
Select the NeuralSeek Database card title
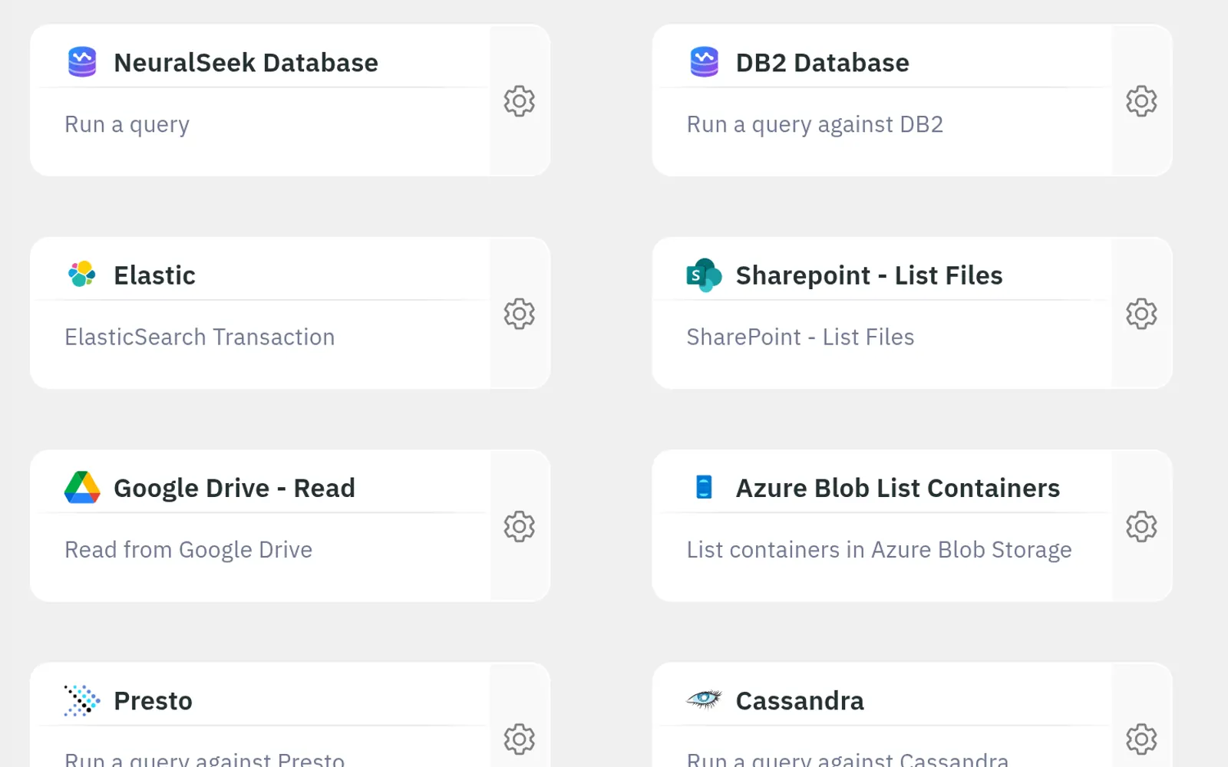coord(246,63)
